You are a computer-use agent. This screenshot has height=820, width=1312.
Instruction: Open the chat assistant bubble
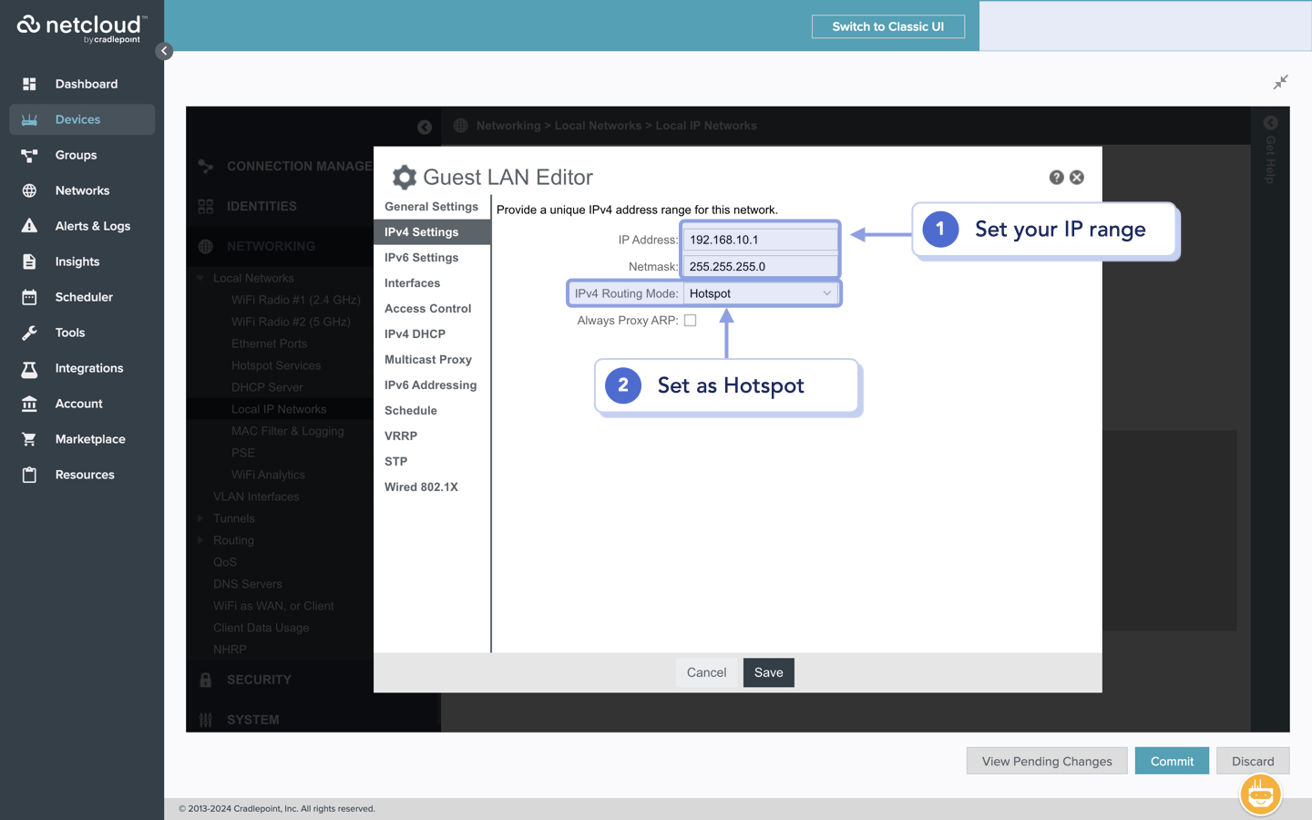(1260, 794)
